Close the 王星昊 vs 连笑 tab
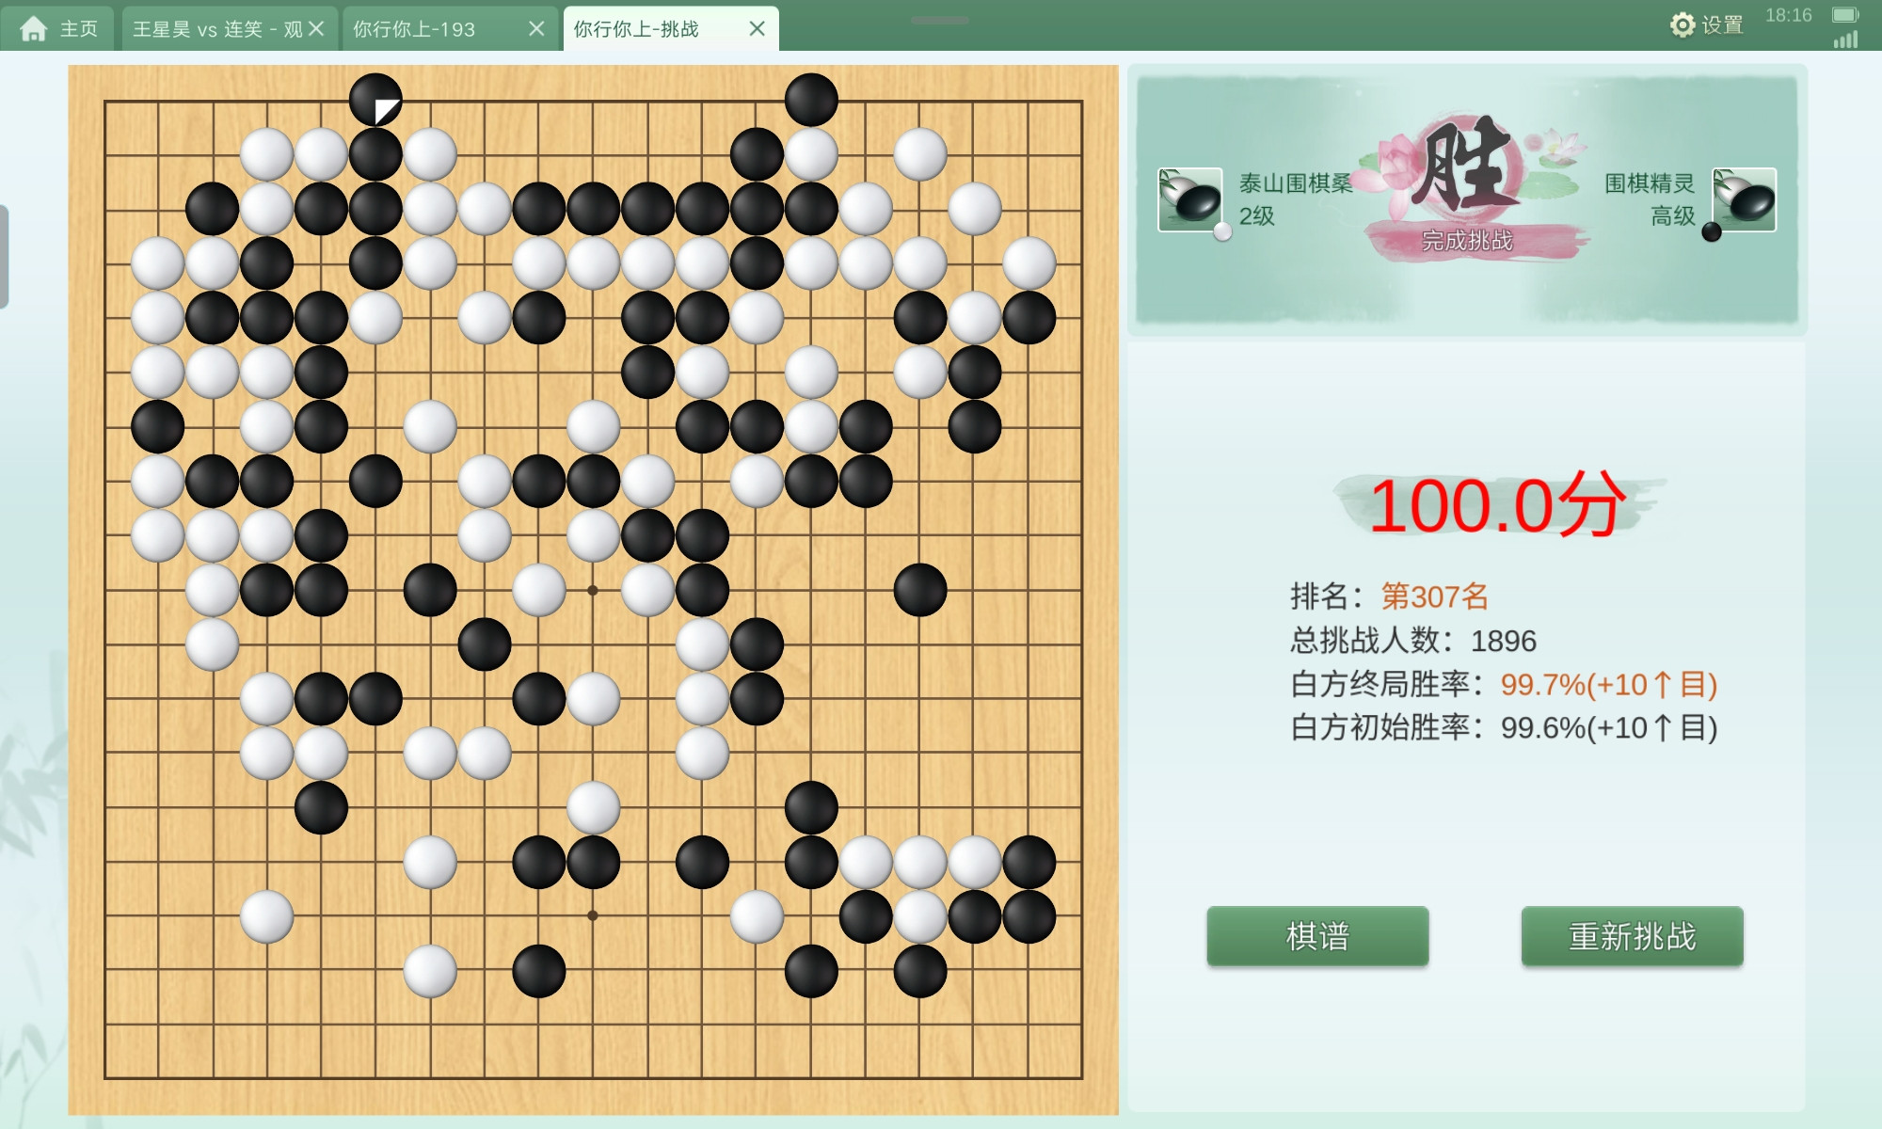Viewport: 1882px width, 1129px height. 316,29
